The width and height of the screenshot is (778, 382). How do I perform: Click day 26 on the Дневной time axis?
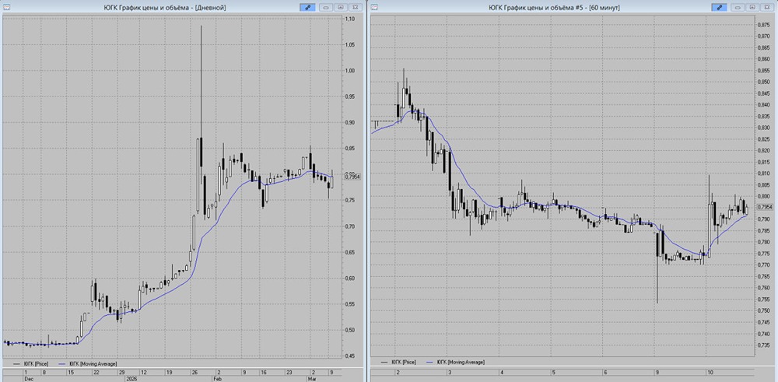click(194, 372)
